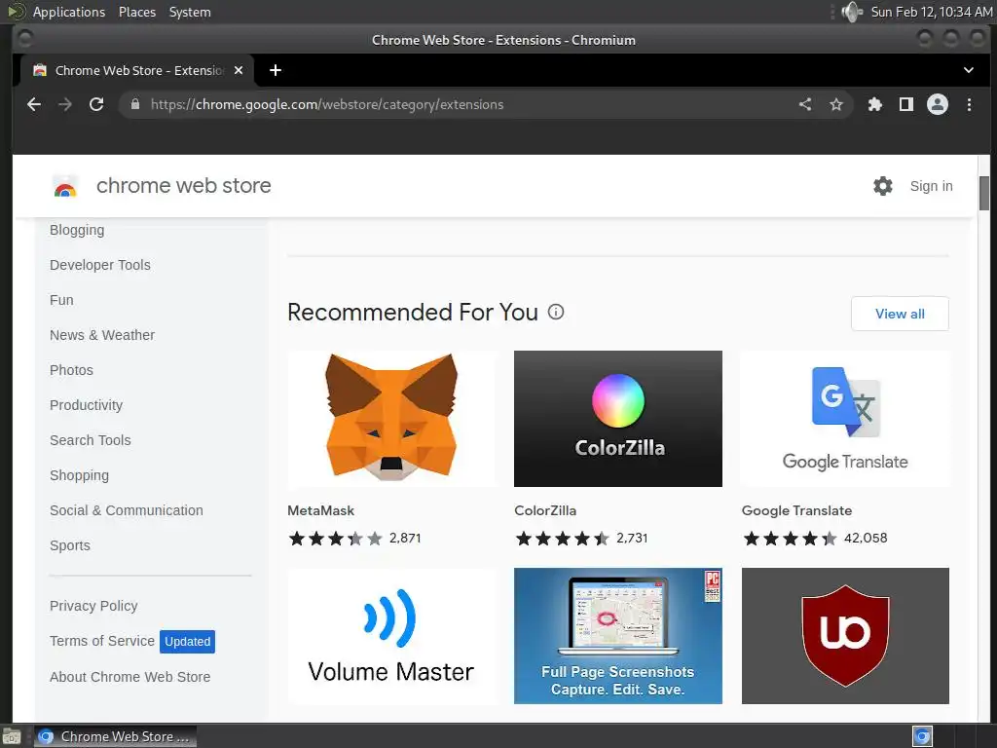
Task: Select the Productivity category
Action: click(x=86, y=405)
